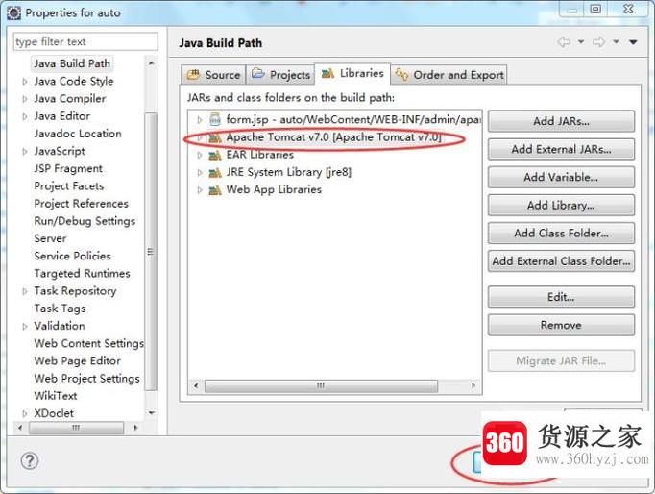Select Targeted Runtimes in the tree
655x494 pixels.
[82, 274]
